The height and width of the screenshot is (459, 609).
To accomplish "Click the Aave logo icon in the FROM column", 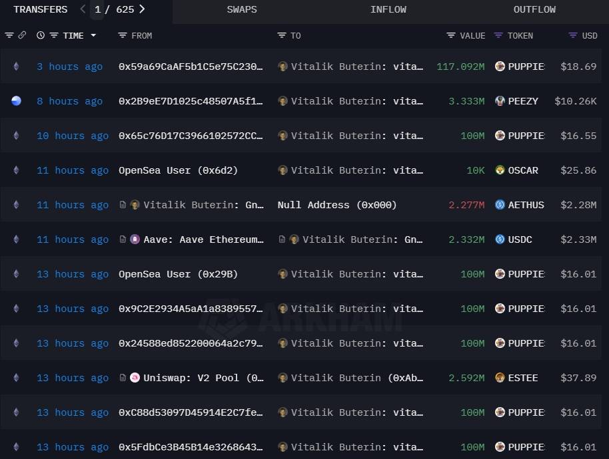I will pos(135,239).
